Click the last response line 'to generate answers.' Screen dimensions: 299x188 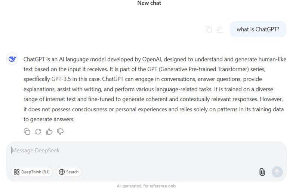click(x=49, y=119)
